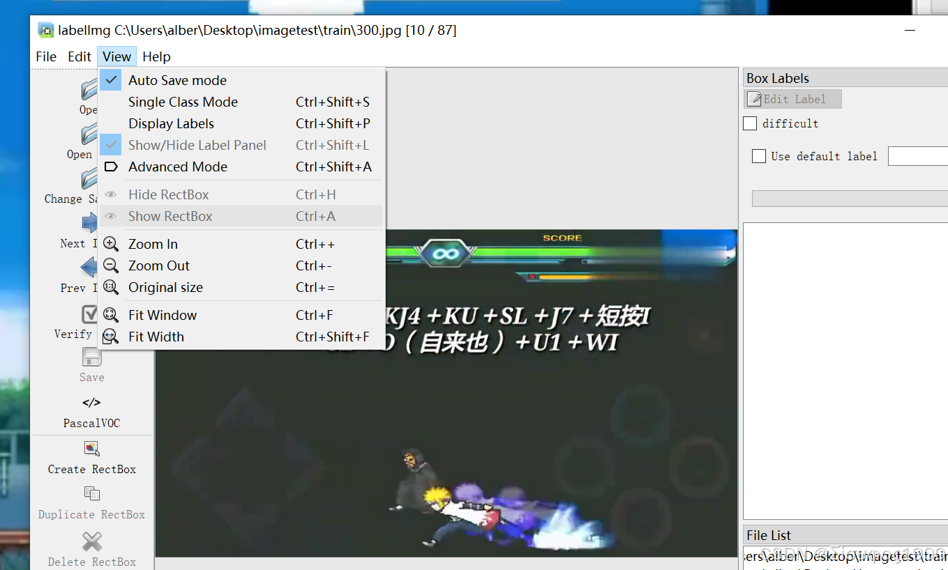Click the Fit Width icon

pyautogui.click(x=111, y=337)
